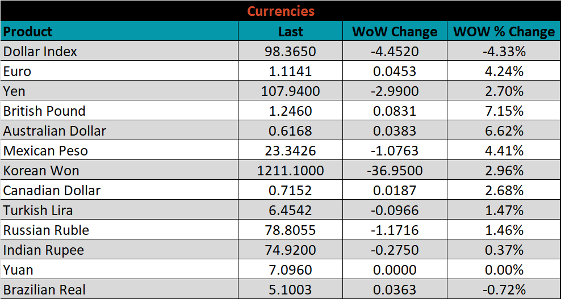Select Turkish Lira percent change 1.47%

504,210
